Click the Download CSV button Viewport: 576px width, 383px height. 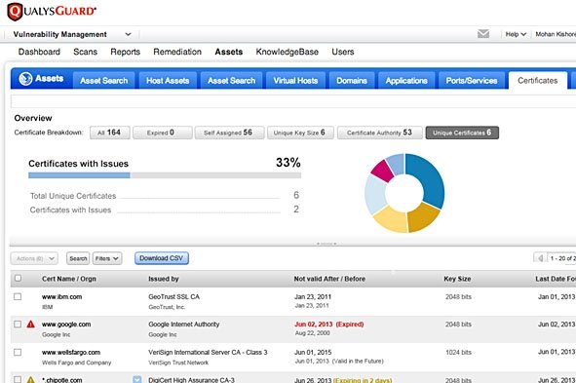161,258
